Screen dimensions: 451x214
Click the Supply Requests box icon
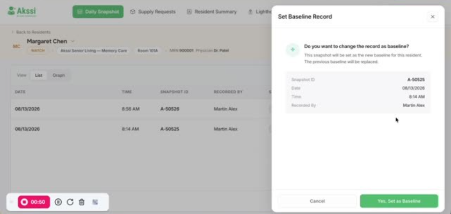[x=133, y=12]
